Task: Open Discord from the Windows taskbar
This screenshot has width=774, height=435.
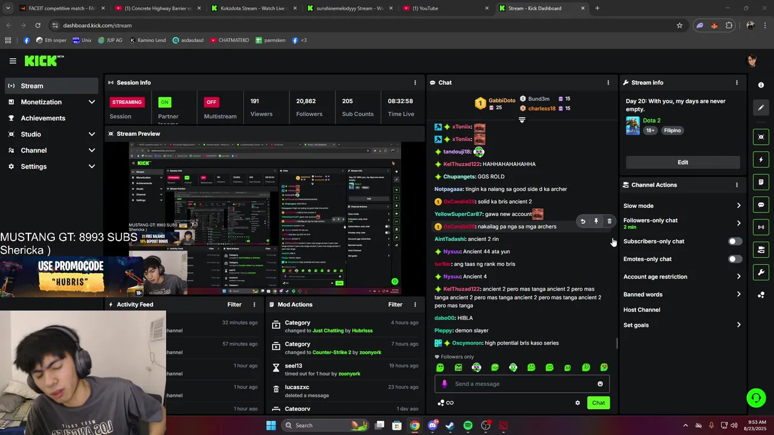Action: click(x=432, y=425)
